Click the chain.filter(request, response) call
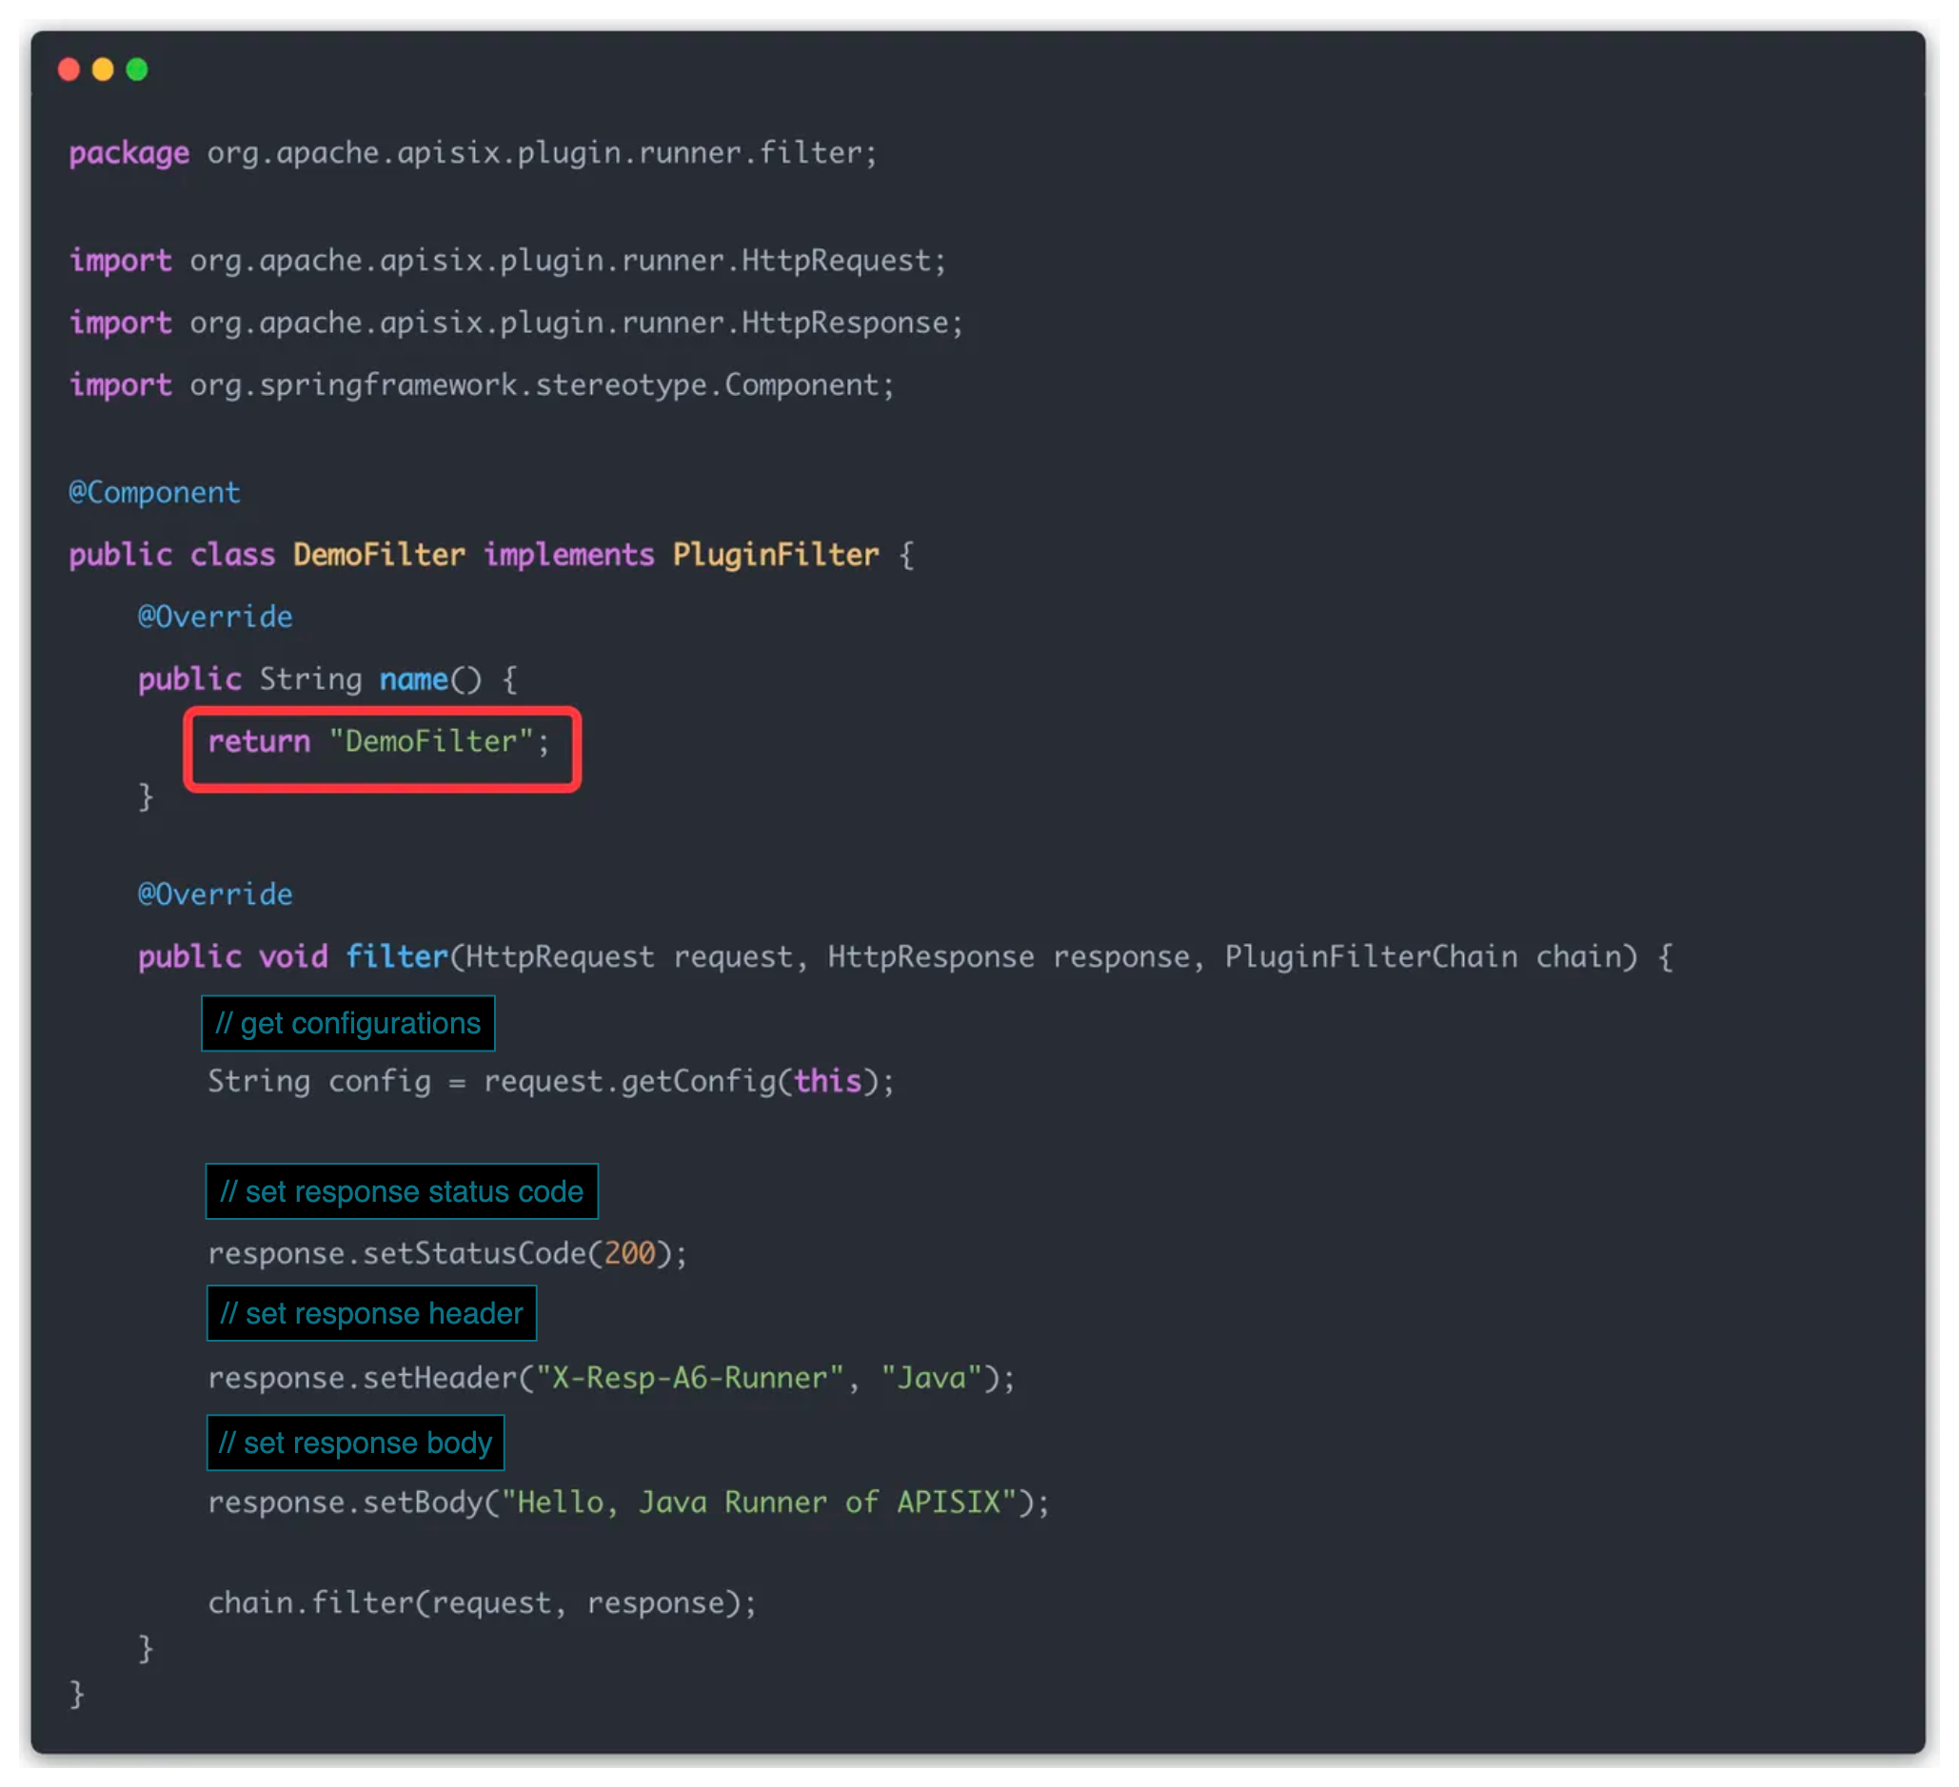This screenshot has width=1959, height=1787. click(x=481, y=1602)
